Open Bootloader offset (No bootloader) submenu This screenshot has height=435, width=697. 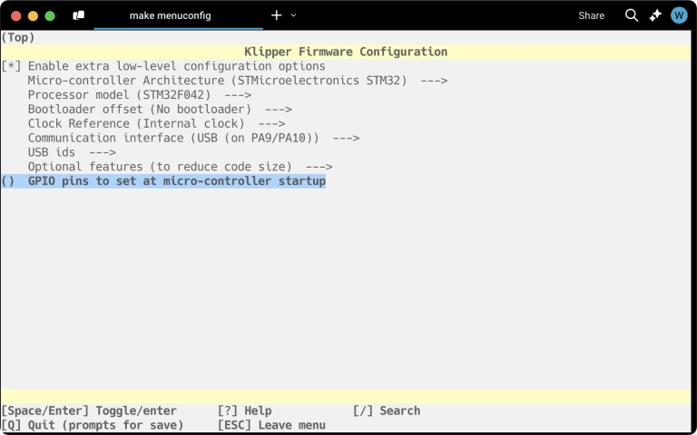coord(160,109)
